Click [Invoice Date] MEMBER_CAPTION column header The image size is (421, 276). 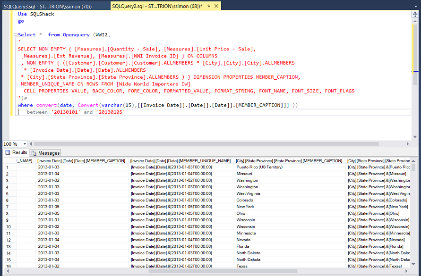[81, 161]
